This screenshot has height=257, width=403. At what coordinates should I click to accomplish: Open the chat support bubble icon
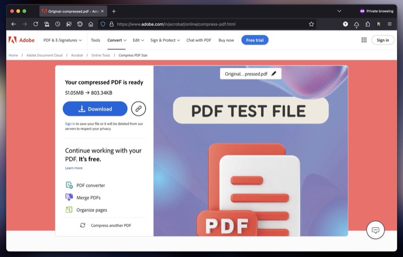[x=375, y=230]
